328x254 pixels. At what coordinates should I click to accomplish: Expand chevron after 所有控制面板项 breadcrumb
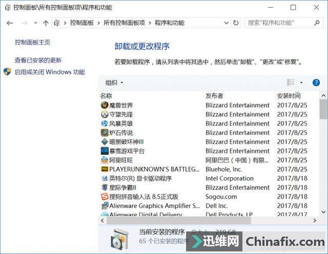coord(150,23)
